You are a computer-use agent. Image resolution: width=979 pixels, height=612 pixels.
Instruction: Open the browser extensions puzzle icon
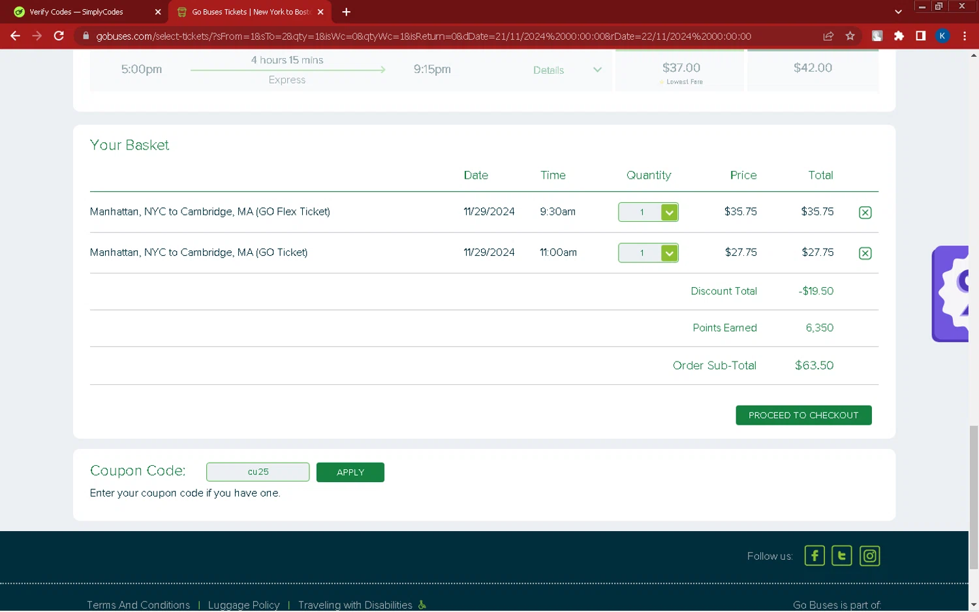click(899, 36)
